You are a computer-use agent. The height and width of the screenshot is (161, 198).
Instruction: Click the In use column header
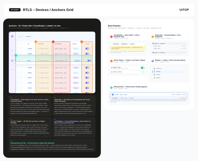[87, 44]
